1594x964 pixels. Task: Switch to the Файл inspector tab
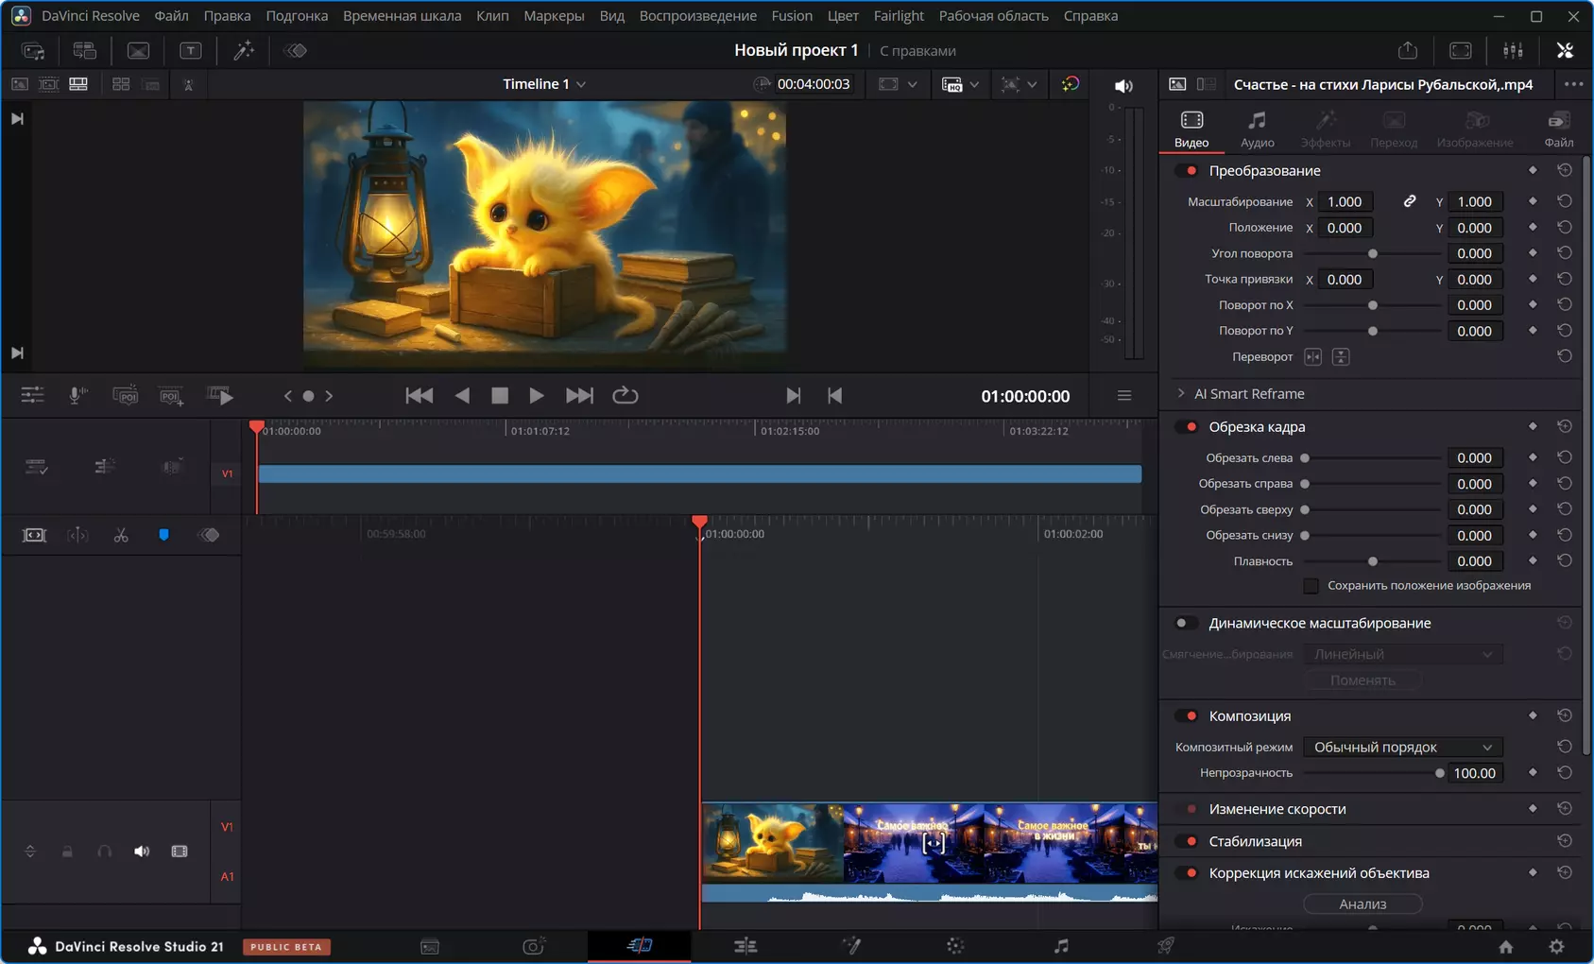[1558, 129]
